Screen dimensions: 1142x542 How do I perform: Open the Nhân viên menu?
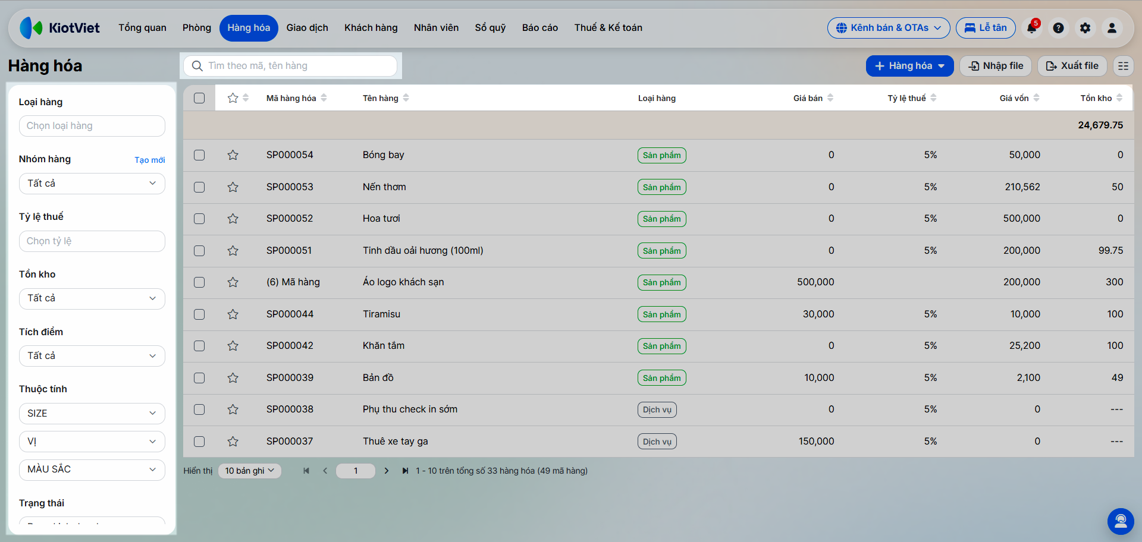(x=437, y=28)
